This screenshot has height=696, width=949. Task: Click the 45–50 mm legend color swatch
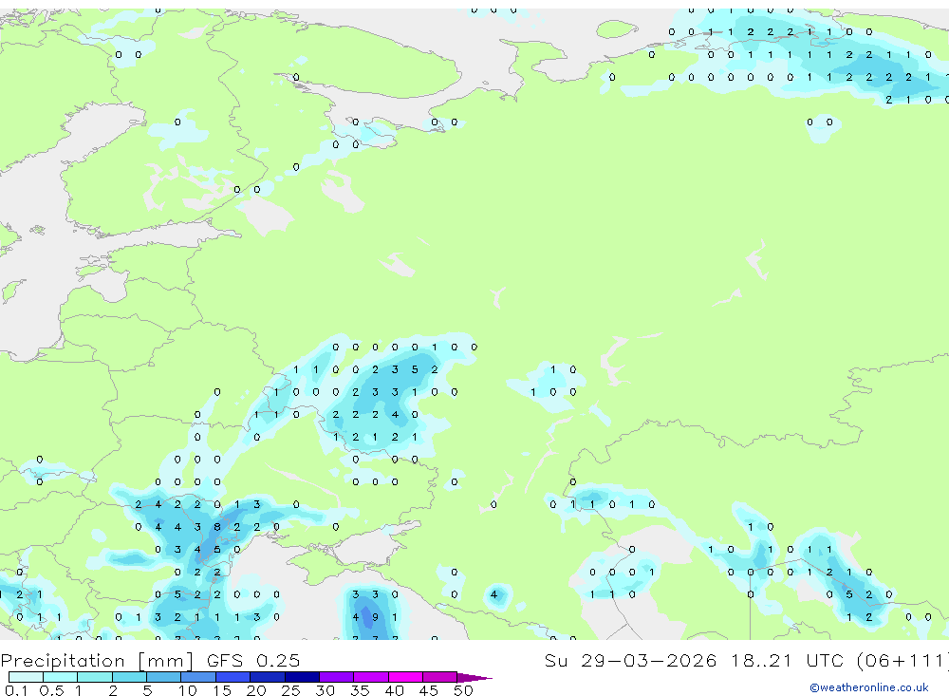(440, 677)
